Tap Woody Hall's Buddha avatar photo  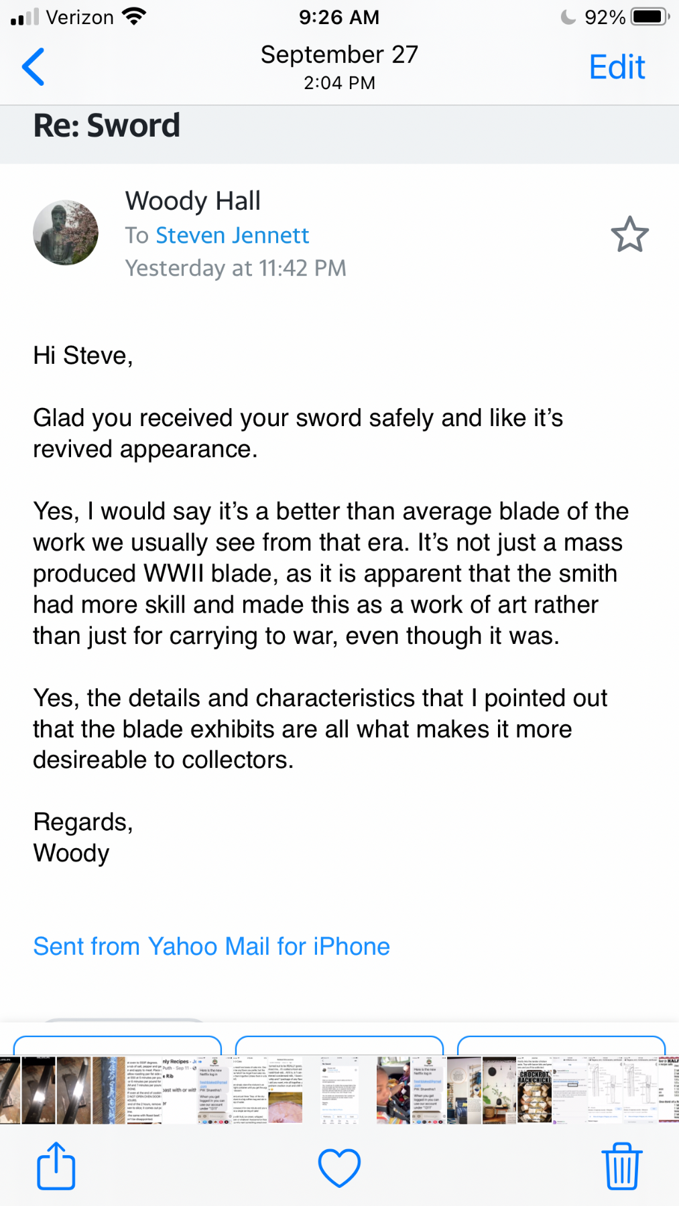point(66,232)
